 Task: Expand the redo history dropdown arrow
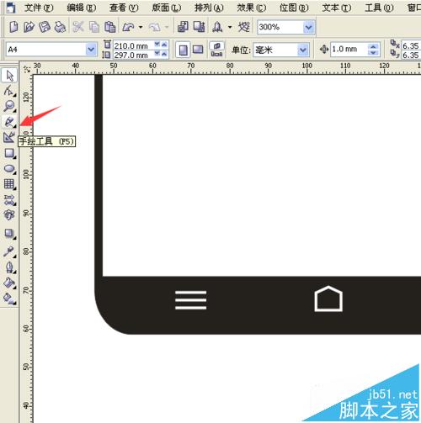167,27
